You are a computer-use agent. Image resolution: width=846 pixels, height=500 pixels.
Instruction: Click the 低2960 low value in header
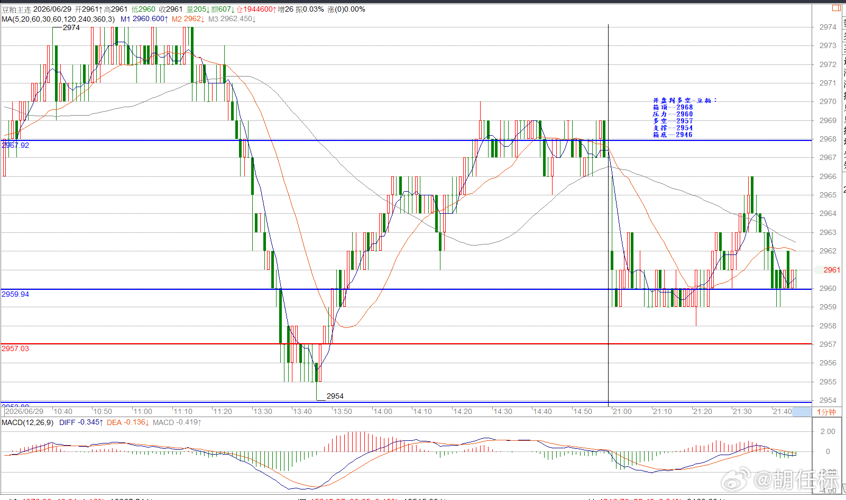click(143, 10)
